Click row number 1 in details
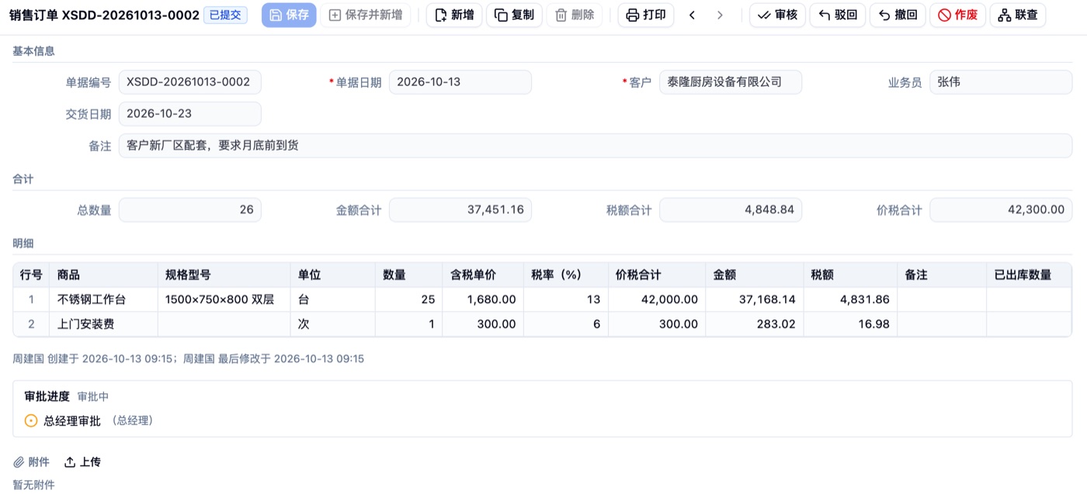The image size is (1087, 494). [32, 299]
